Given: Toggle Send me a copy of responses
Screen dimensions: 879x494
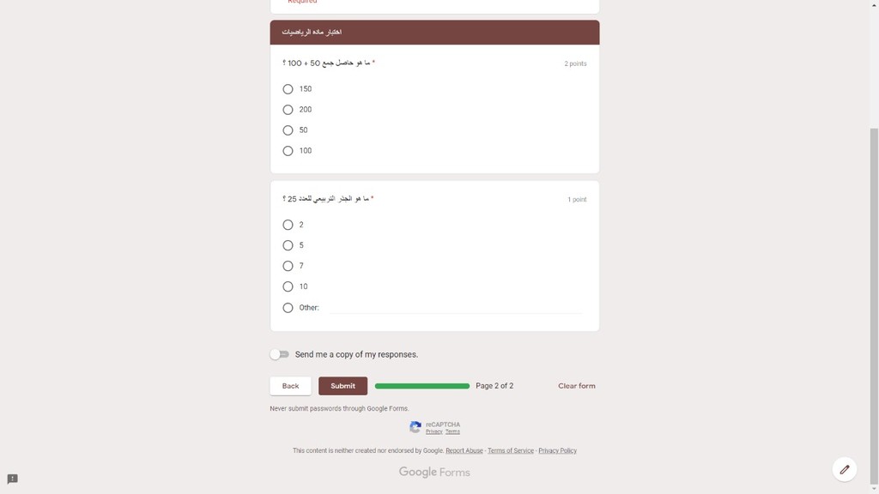Looking at the screenshot, I should click(279, 354).
